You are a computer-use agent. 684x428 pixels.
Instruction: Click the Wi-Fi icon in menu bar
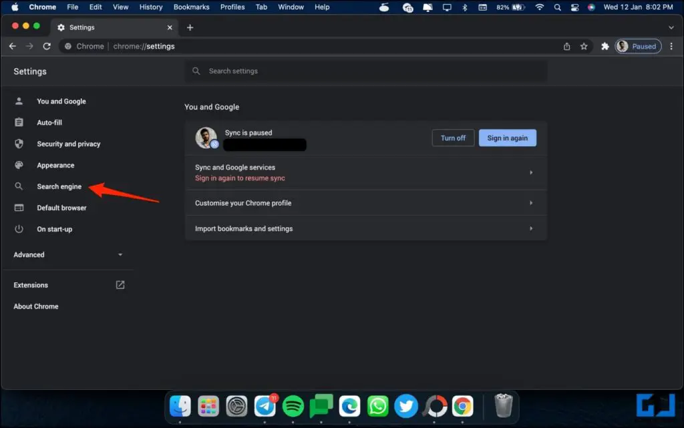[x=540, y=7]
